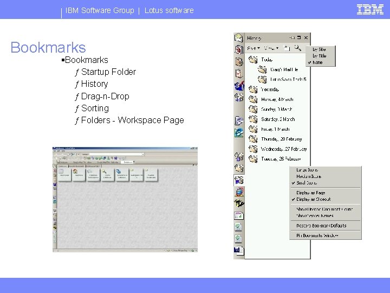Click the pin icon in the History title bar
This screenshot has width=390, height=293.
tap(292, 37)
